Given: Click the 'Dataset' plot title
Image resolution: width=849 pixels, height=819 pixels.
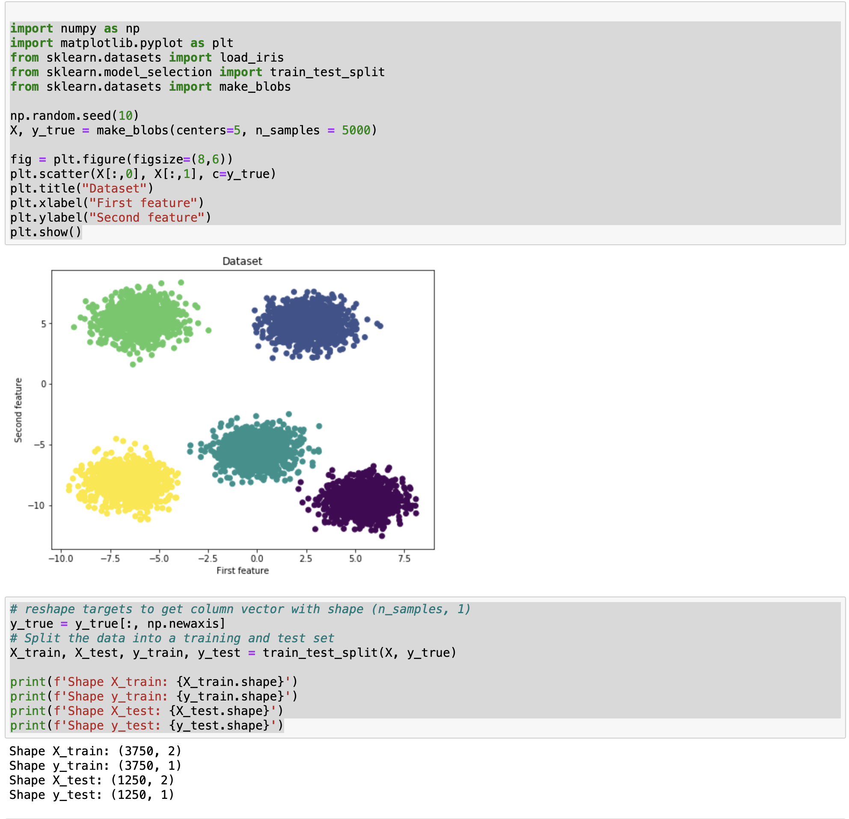Looking at the screenshot, I should 242,261.
